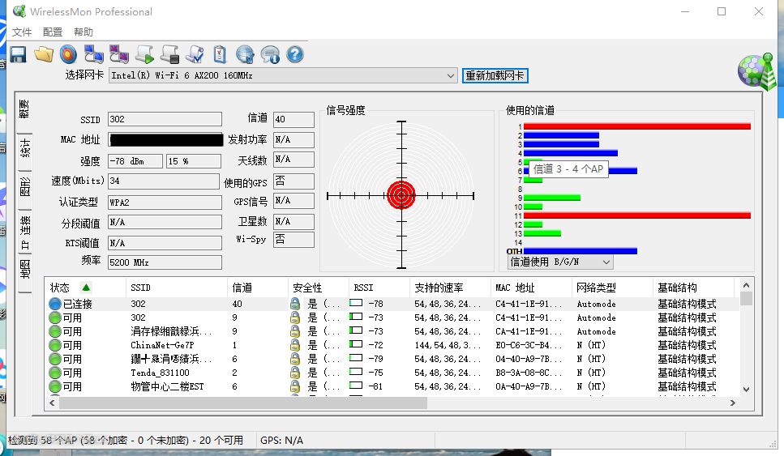The image size is (784, 456).
Task: Sort by the 信道 column header
Action: [258, 288]
